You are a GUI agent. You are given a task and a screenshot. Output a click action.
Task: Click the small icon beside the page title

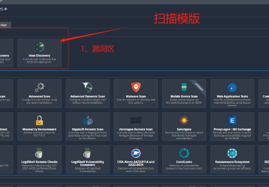[4, 8]
